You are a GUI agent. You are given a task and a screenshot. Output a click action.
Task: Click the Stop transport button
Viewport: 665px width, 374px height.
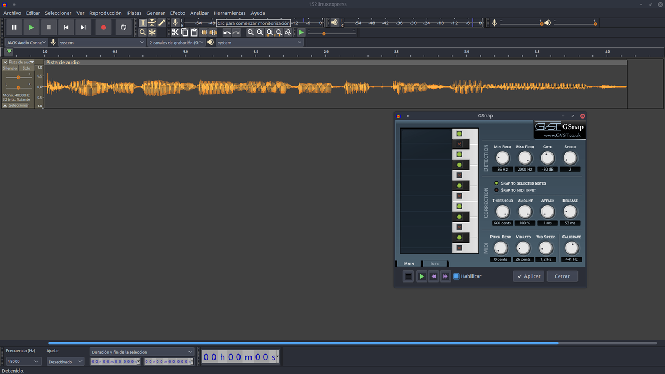(48, 27)
